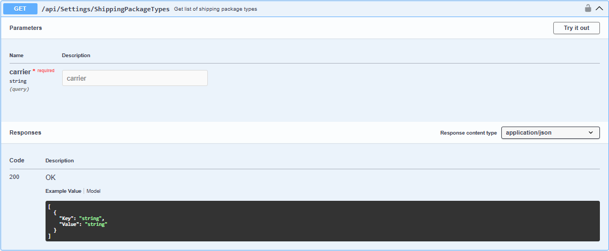The height and width of the screenshot is (251, 609).
Task: Switch to the Model tab
Action: pos(94,191)
